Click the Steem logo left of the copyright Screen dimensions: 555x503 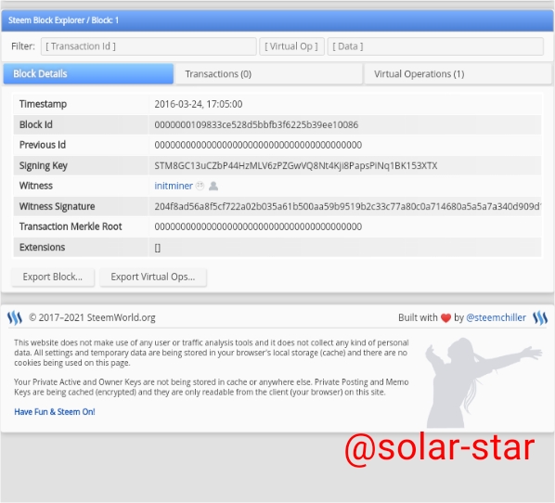click(15, 317)
